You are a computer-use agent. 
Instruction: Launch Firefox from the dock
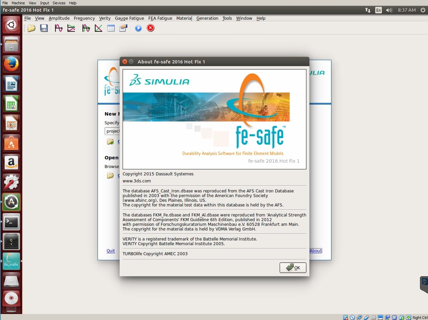pos(11,64)
